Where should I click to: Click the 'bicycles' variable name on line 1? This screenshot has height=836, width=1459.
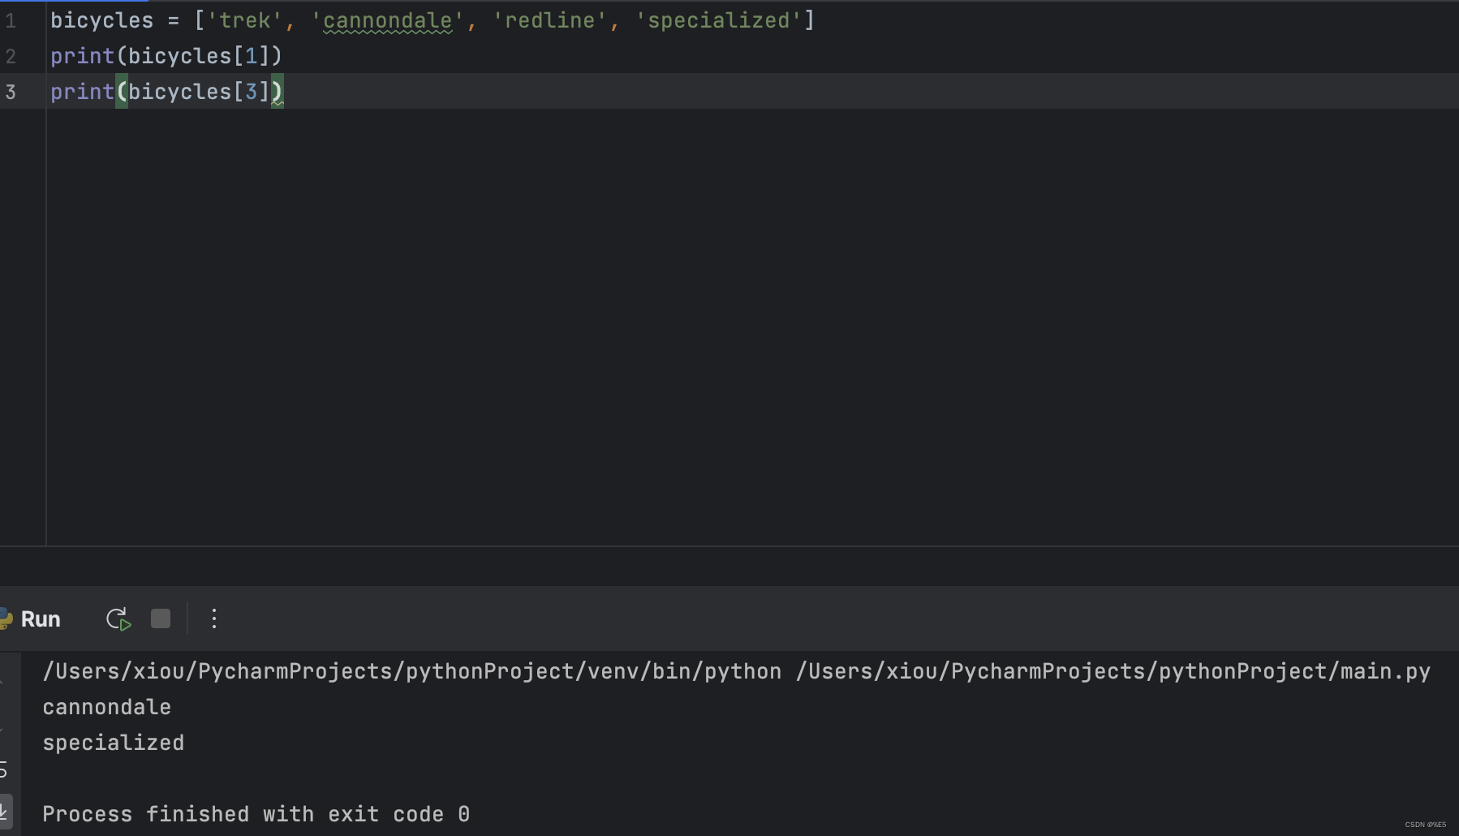point(102,20)
